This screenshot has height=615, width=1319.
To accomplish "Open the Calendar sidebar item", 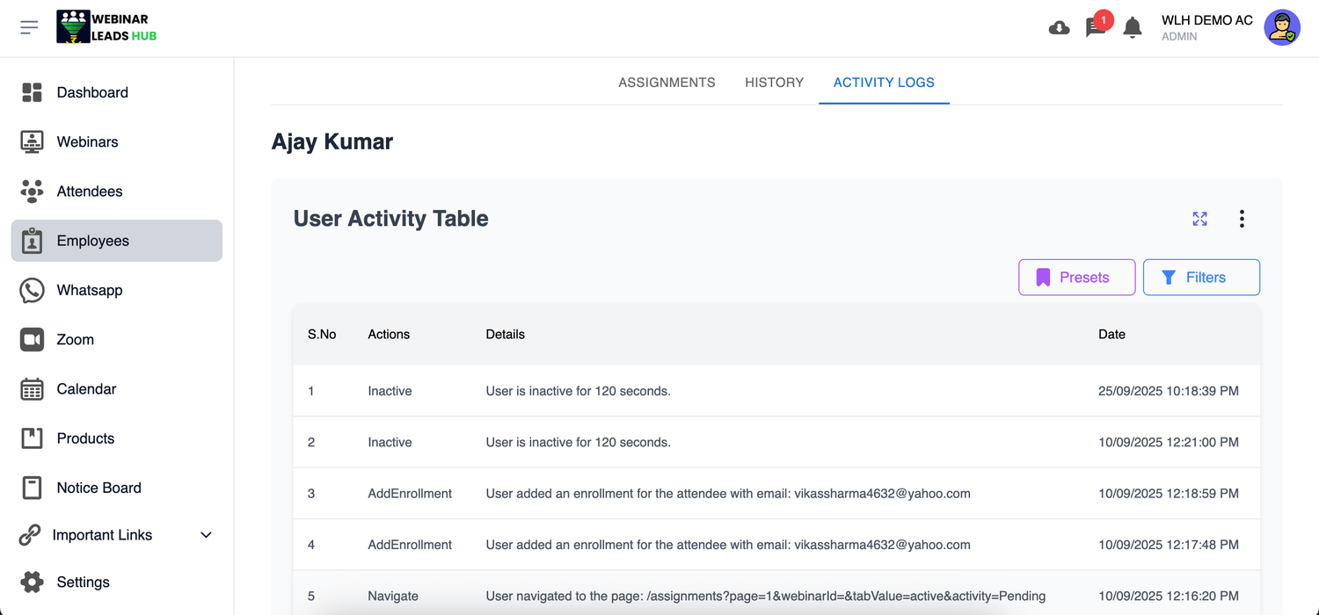I will (86, 388).
